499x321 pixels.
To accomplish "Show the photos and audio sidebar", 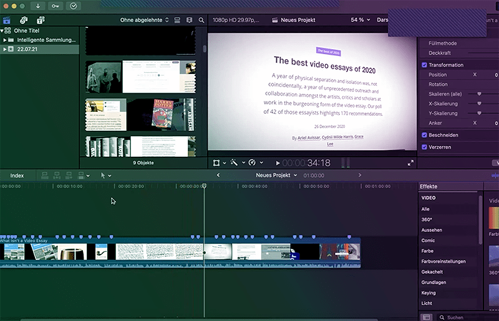I will tap(24, 20).
